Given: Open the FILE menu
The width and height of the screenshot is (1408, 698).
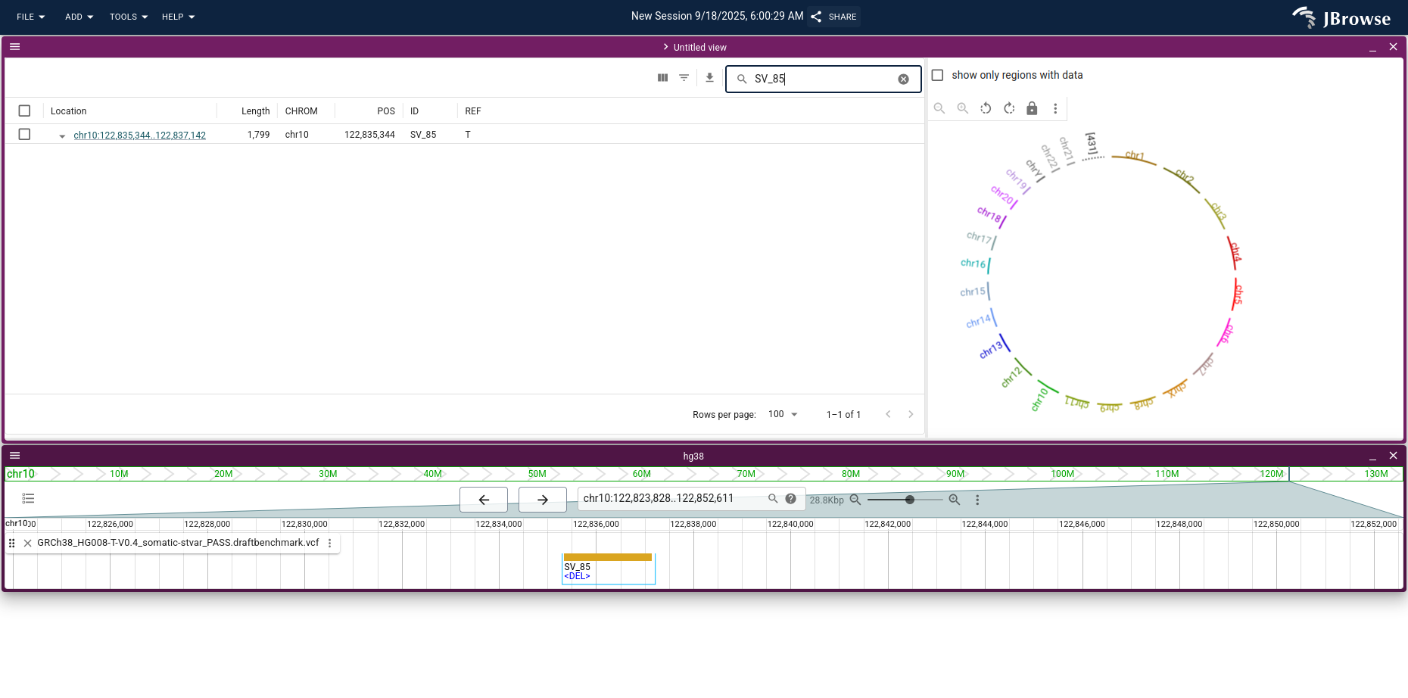Looking at the screenshot, I should (30, 17).
